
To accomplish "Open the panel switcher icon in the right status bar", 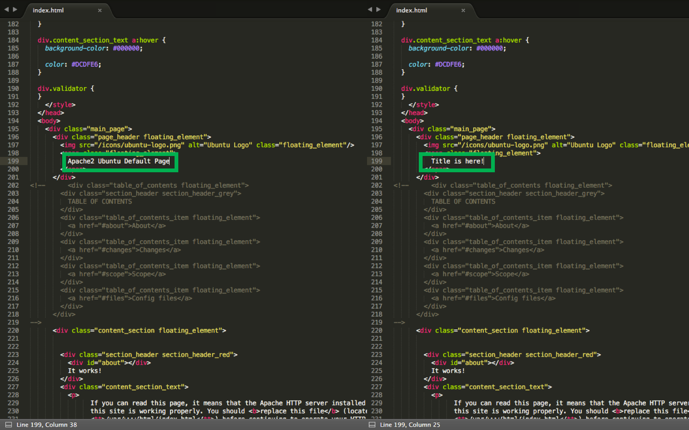I will click(372, 424).
